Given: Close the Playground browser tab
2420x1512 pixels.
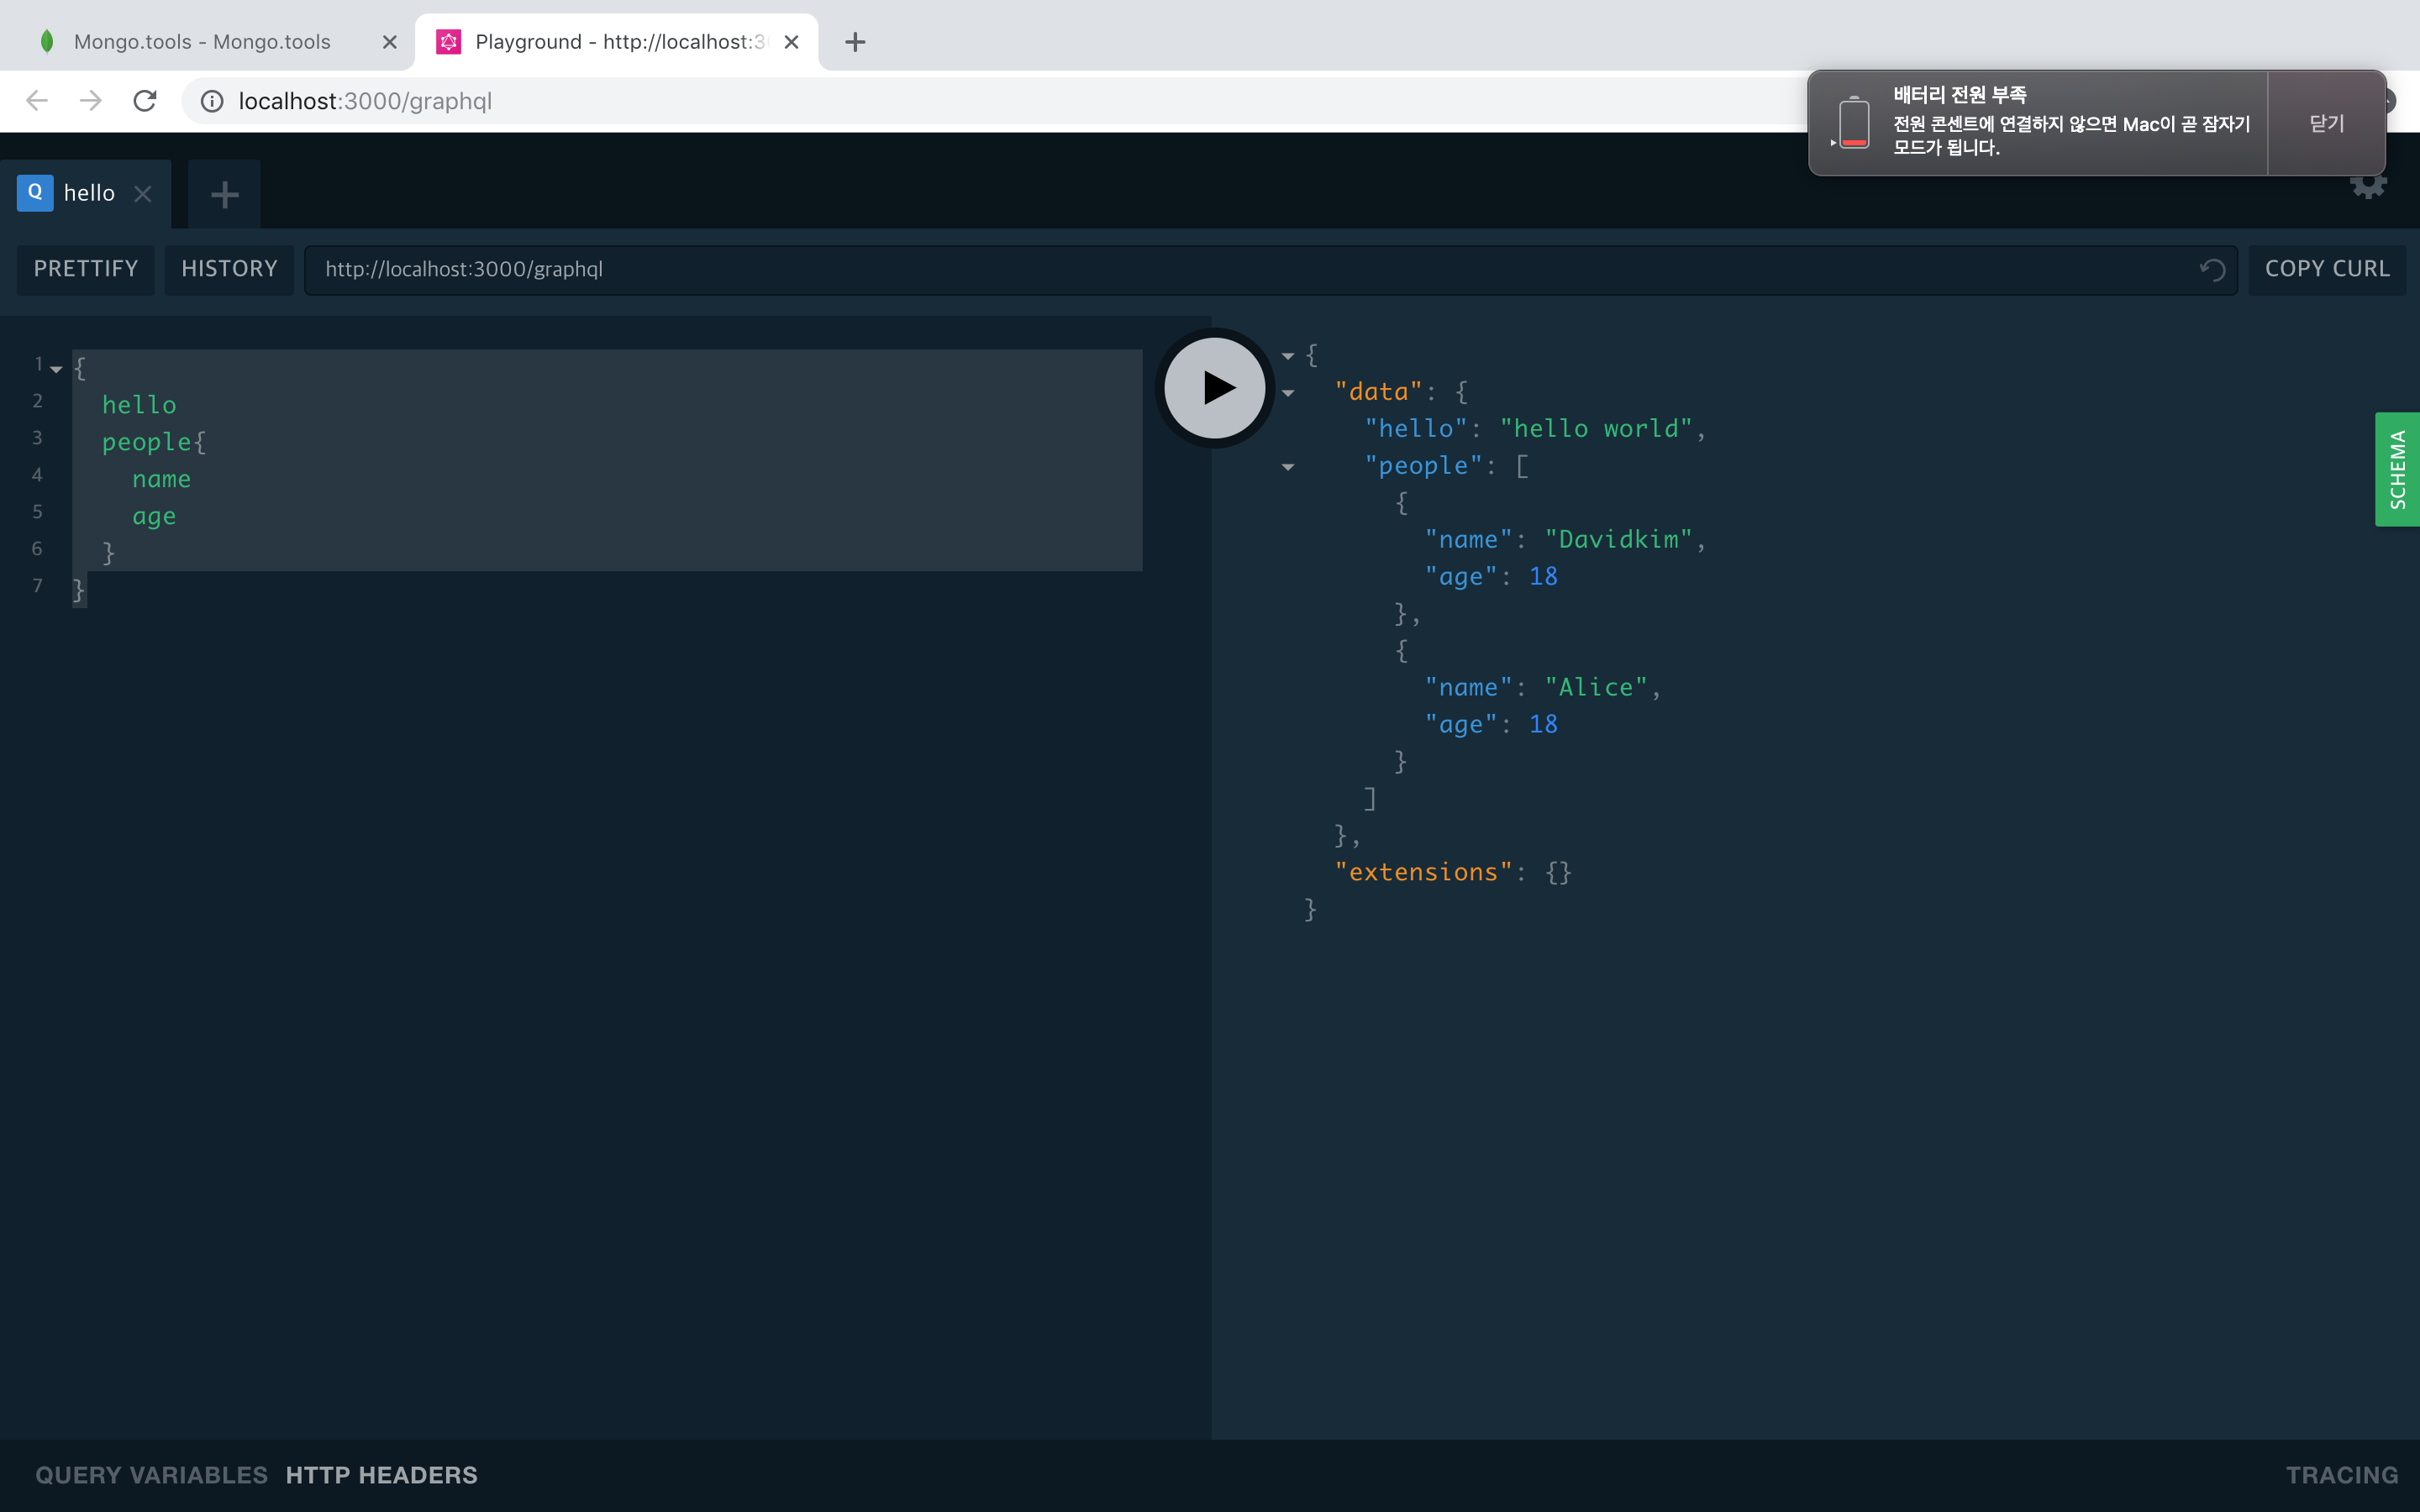Looking at the screenshot, I should [791, 42].
